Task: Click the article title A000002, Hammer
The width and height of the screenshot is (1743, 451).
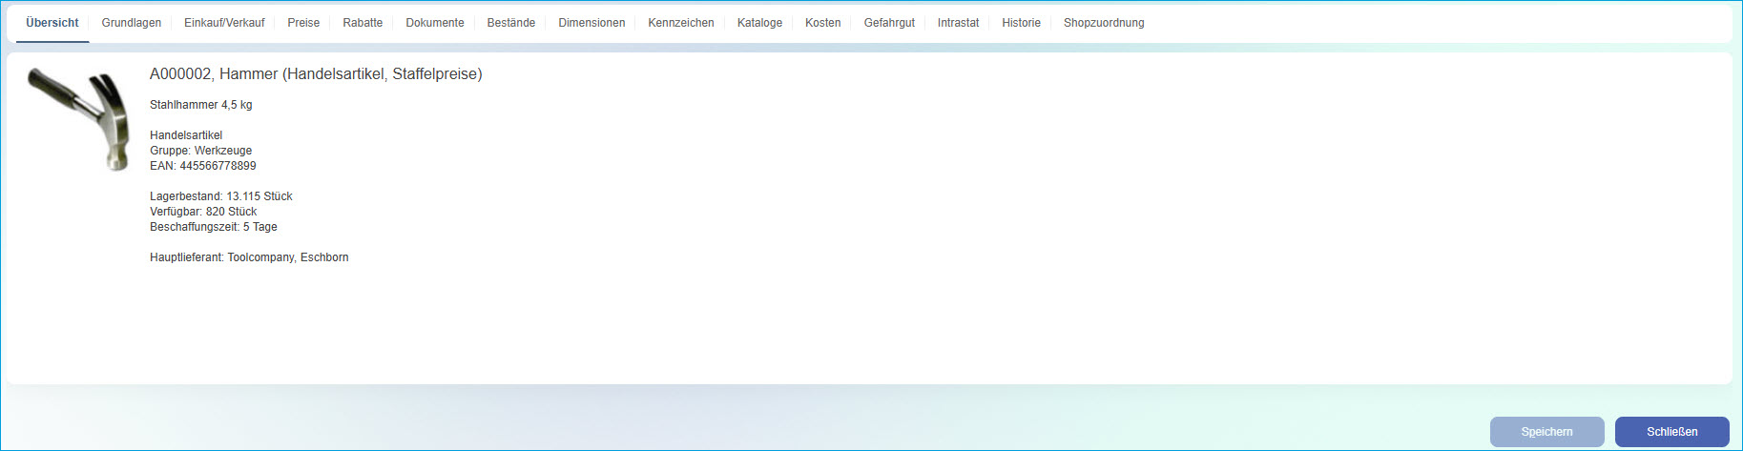Action: 316,74
